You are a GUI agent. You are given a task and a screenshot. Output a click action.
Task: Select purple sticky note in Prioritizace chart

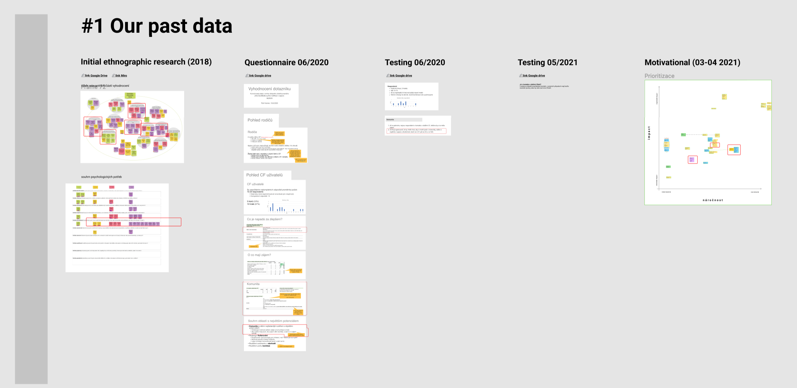pos(692,160)
